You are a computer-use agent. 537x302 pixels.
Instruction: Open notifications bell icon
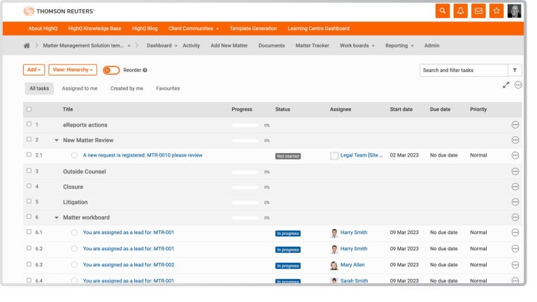461,11
